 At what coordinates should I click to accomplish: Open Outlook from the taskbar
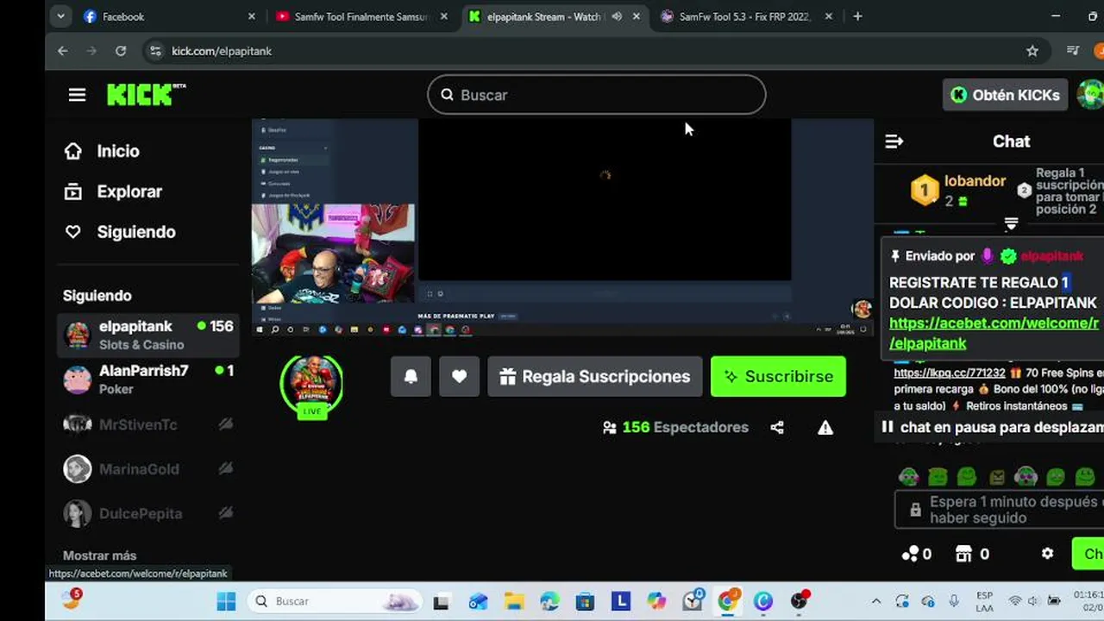pos(478,601)
